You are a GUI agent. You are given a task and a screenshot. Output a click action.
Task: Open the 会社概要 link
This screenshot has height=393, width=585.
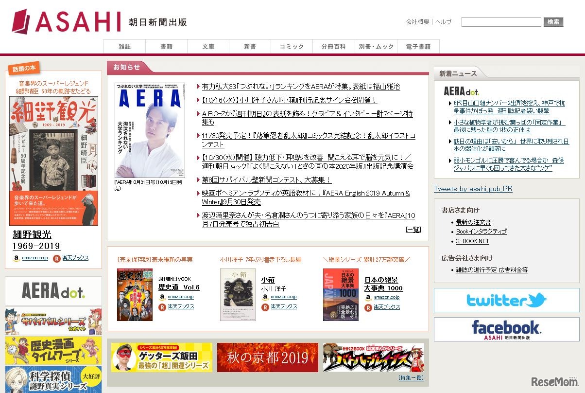point(417,22)
